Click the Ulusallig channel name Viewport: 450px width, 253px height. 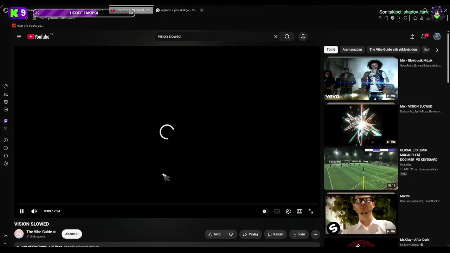(x=405, y=165)
